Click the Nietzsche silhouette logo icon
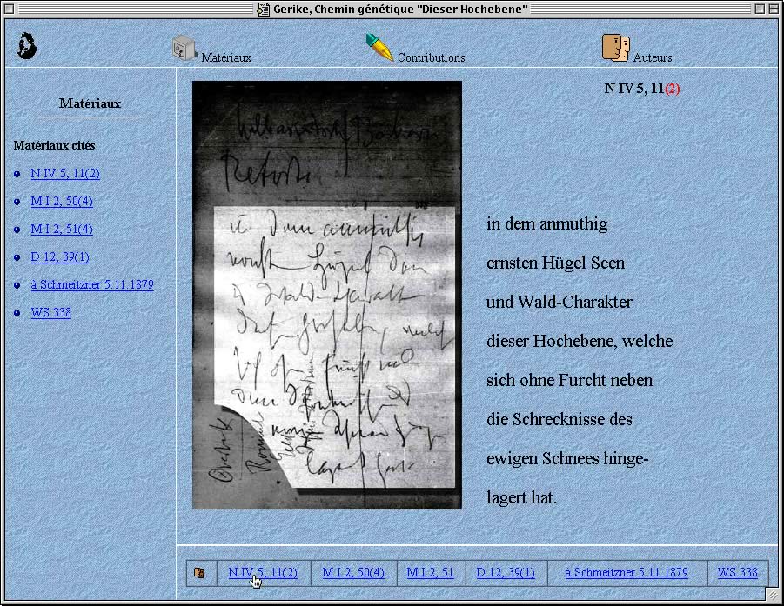The height and width of the screenshot is (606, 784). pos(26,46)
